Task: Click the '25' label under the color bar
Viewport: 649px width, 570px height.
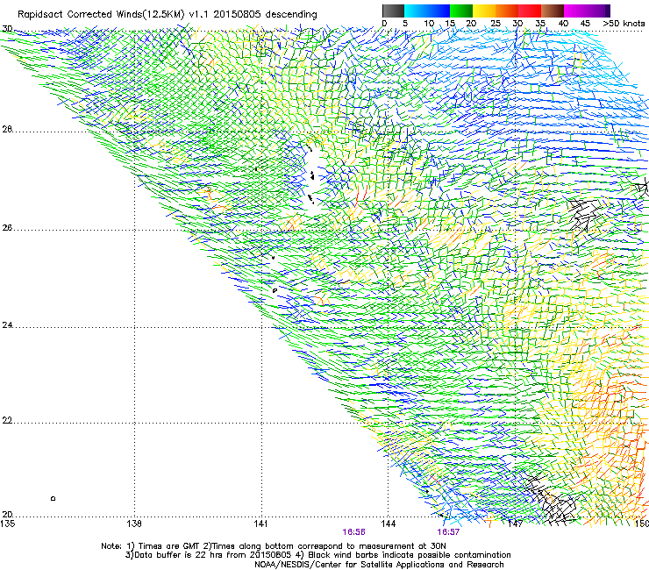Action: (496, 24)
